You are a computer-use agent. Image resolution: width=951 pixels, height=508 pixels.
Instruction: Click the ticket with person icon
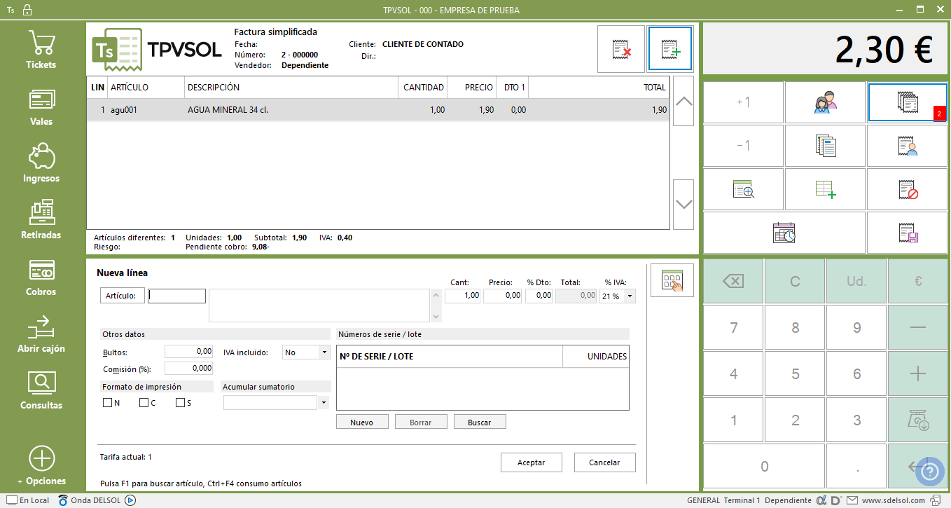[908, 146]
